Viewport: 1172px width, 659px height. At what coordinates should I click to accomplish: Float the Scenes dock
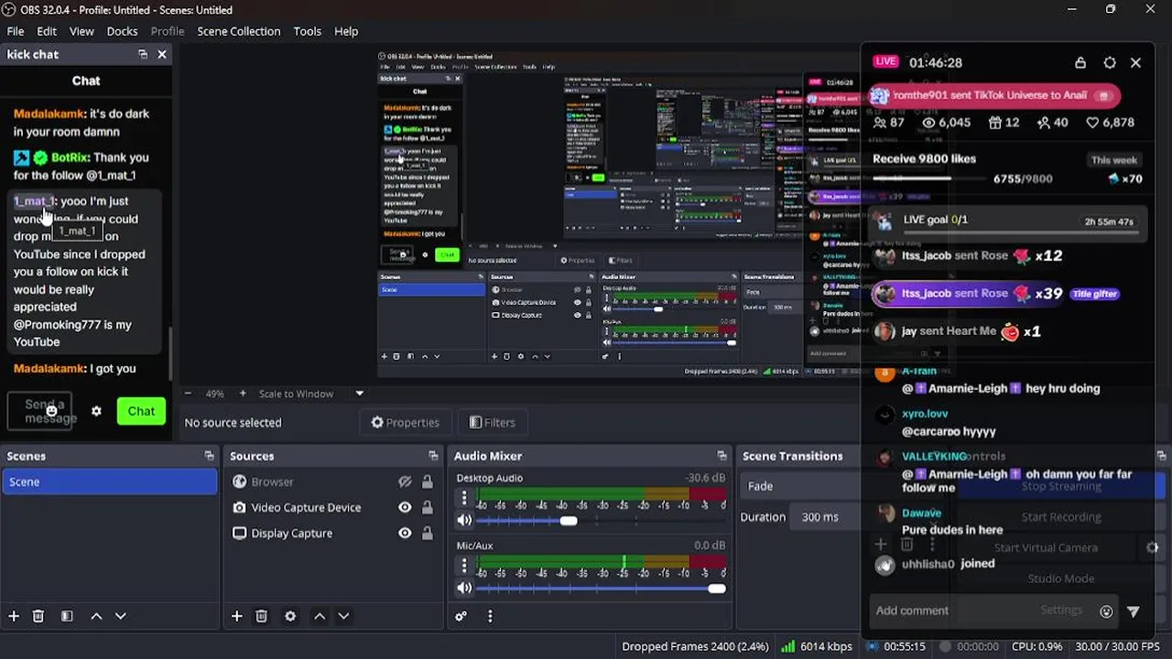[209, 456]
